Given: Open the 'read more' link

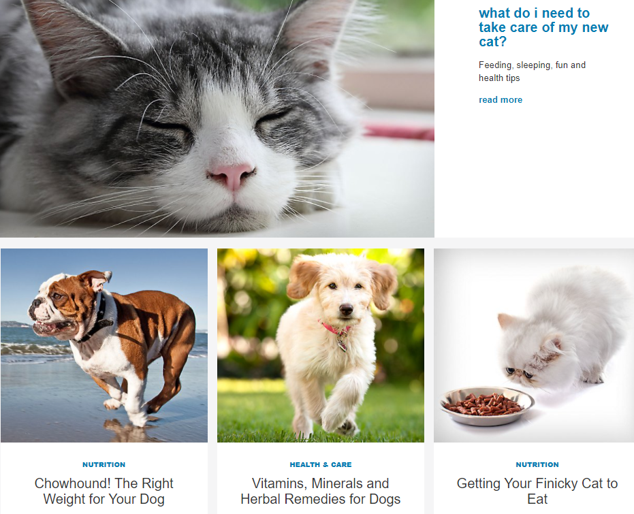Looking at the screenshot, I should [500, 100].
